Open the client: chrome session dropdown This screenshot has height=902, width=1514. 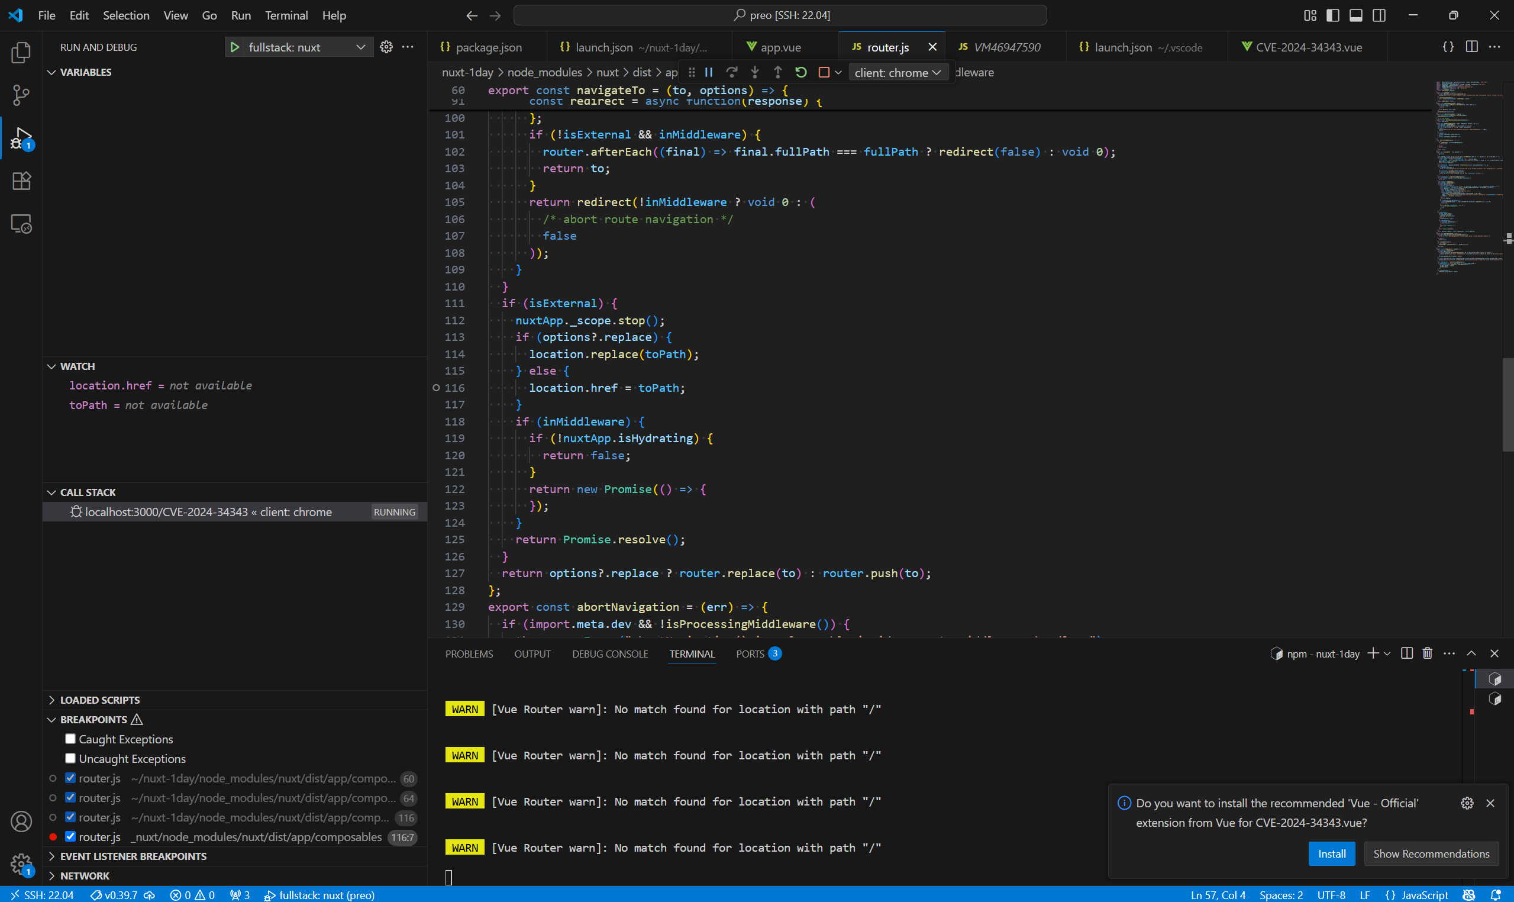(x=898, y=72)
